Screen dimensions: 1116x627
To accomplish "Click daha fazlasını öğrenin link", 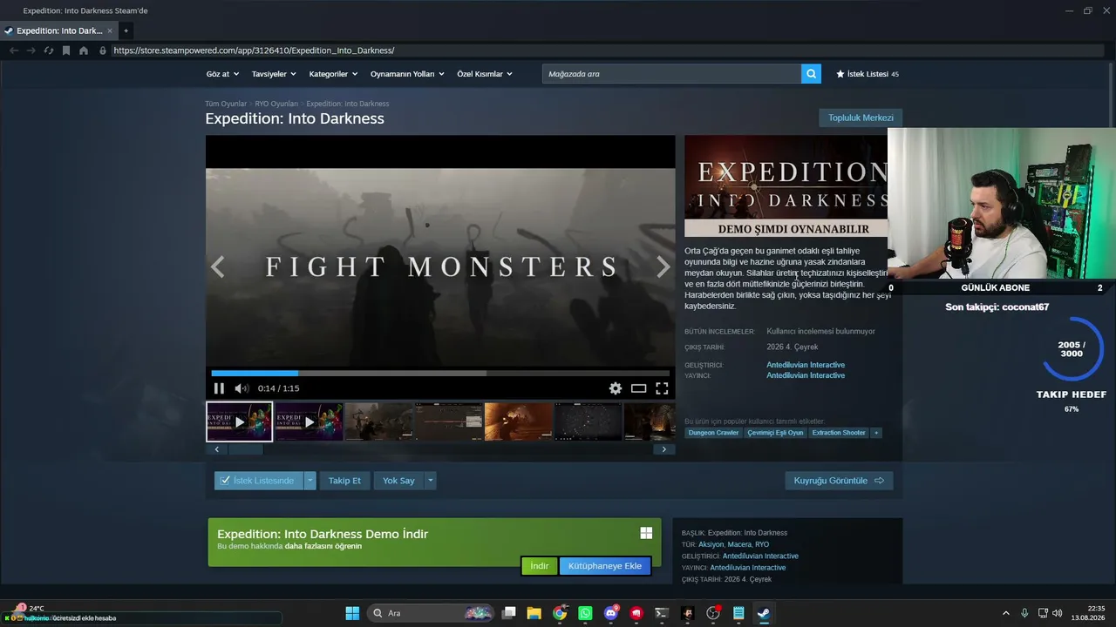I will (323, 546).
